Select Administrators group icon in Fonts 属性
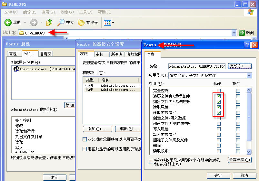Image resolution: width=259 pixels, height=181 pixels. 16,69
